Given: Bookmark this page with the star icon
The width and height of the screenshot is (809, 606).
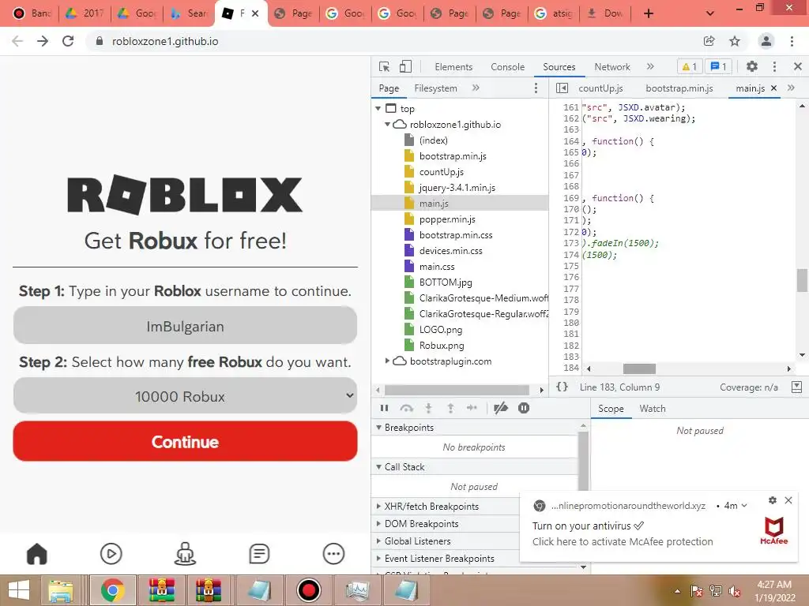Looking at the screenshot, I should [x=734, y=41].
